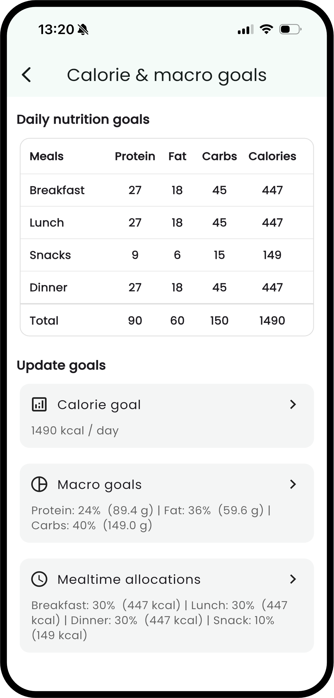Tap the 1490 kcal / day text
Image resolution: width=334 pixels, height=698 pixels.
pos(75,430)
